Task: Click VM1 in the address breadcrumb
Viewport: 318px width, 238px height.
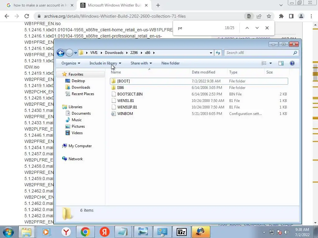Action: click(94, 53)
